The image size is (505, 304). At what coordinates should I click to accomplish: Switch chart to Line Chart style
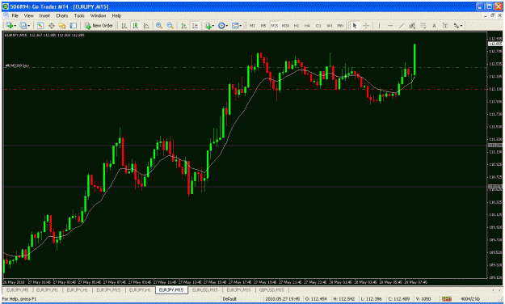click(146, 25)
